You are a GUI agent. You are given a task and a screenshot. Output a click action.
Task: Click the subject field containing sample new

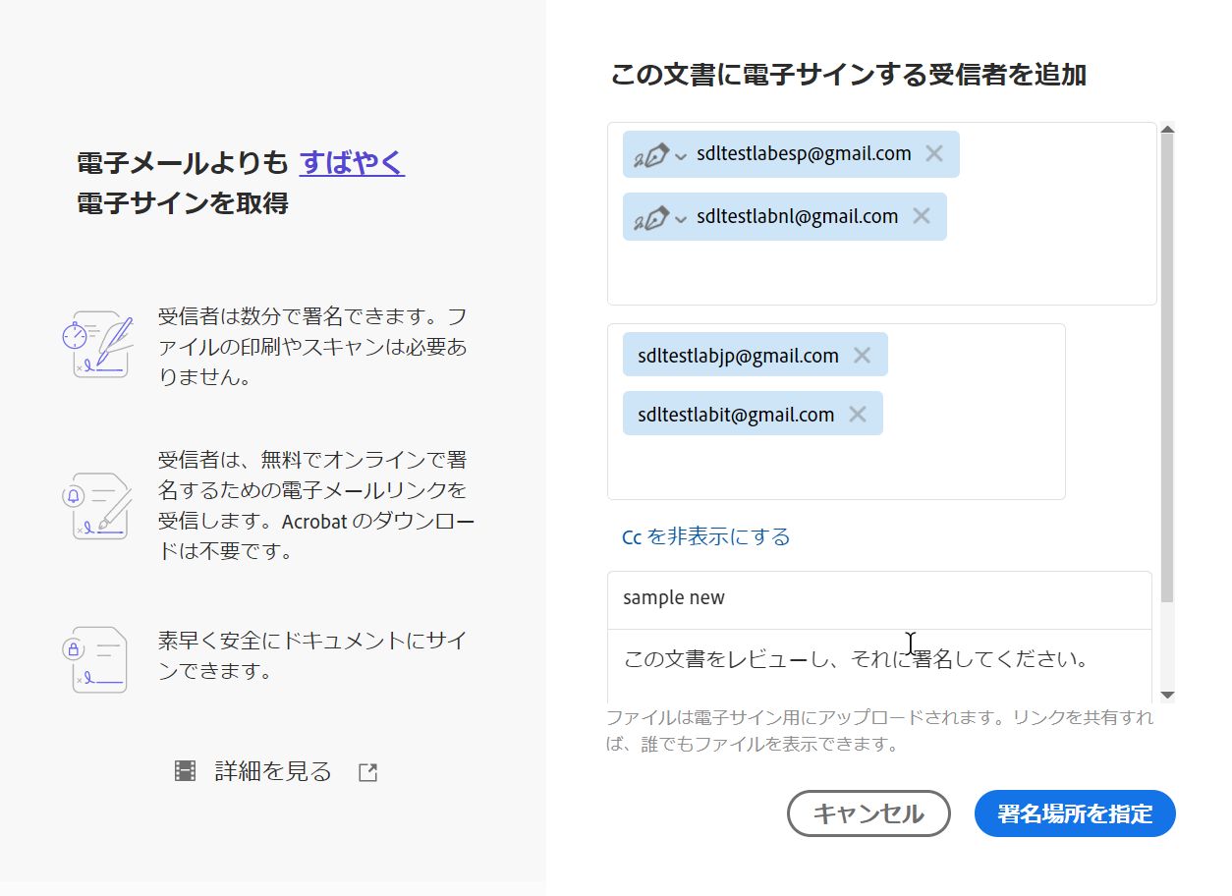(x=786, y=597)
